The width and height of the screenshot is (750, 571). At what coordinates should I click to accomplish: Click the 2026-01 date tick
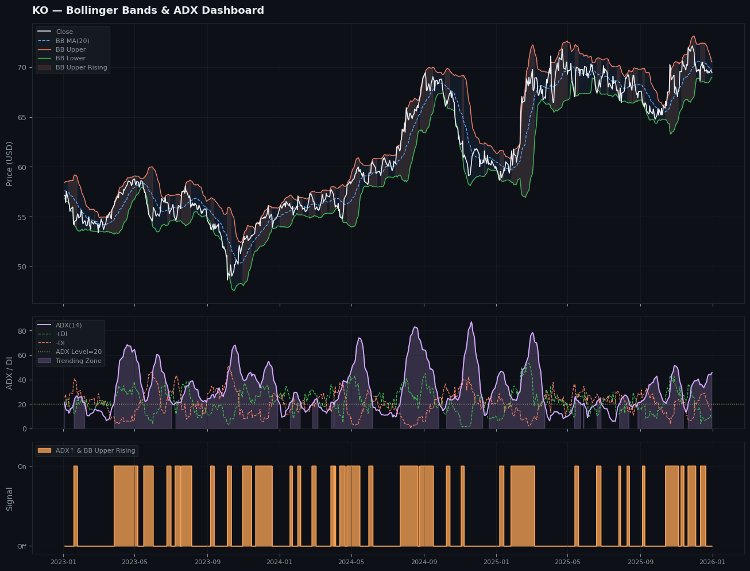[713, 562]
